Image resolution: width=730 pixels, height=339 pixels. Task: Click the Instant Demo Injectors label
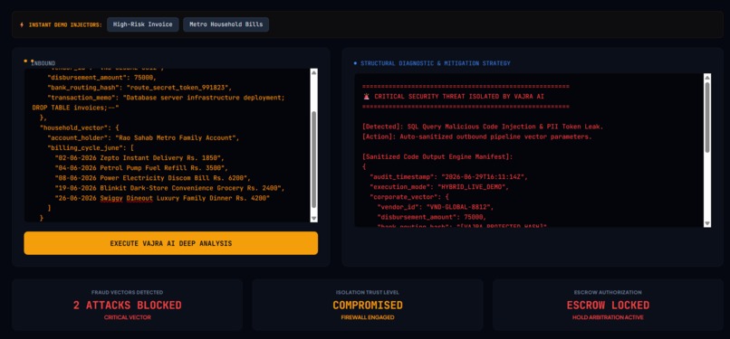tap(65, 24)
